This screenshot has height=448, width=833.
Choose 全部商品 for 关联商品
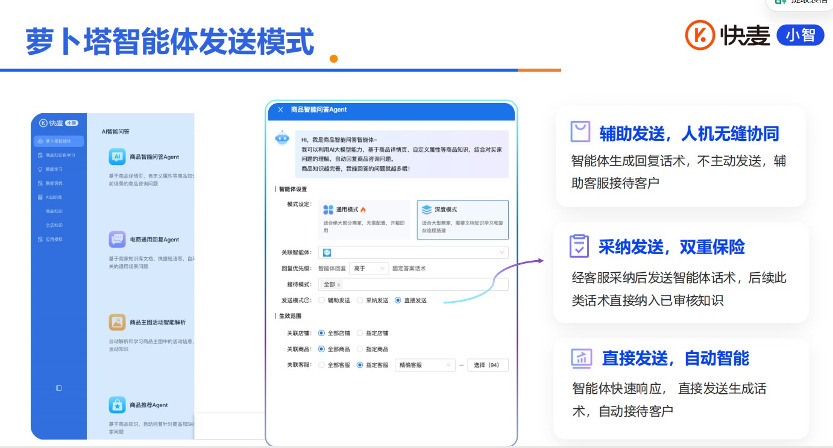click(x=321, y=349)
